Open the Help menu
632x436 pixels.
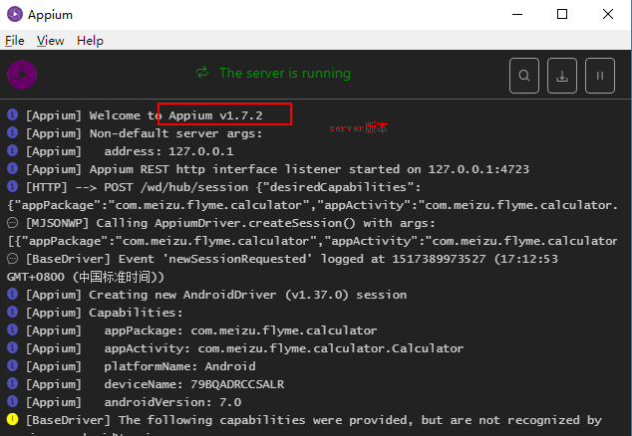click(x=91, y=41)
